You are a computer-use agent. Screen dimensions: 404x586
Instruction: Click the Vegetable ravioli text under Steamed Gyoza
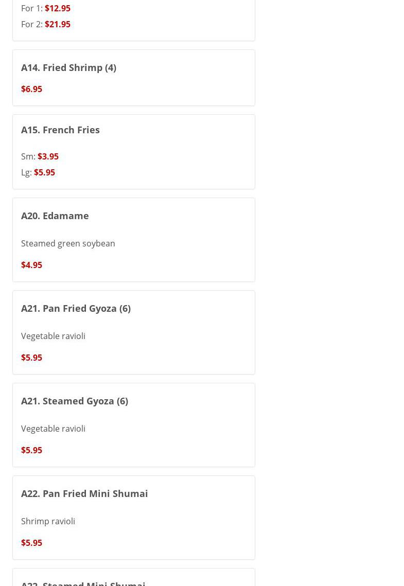click(x=53, y=429)
